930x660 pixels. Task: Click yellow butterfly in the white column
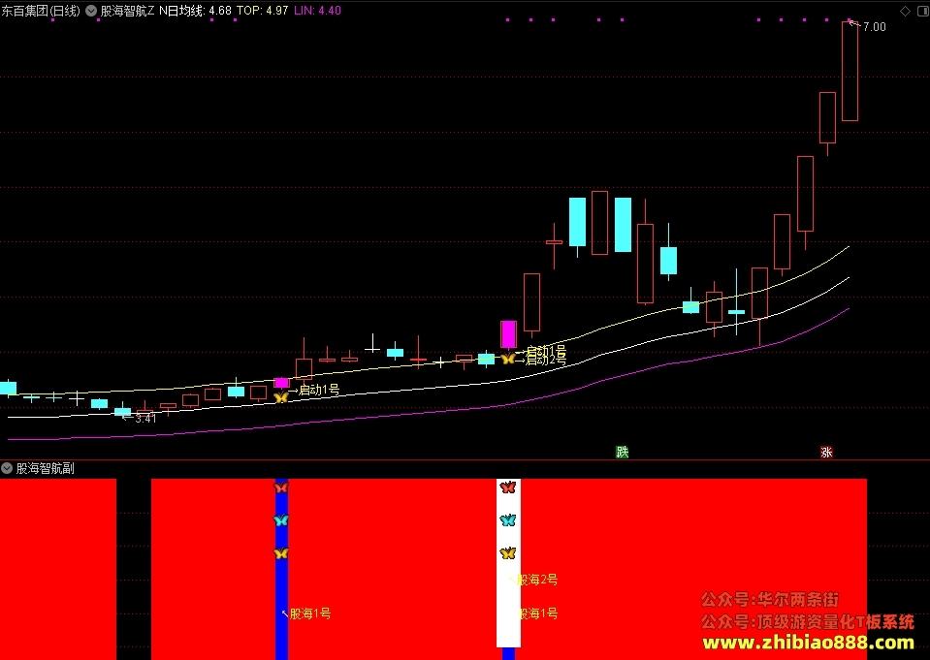tap(508, 553)
